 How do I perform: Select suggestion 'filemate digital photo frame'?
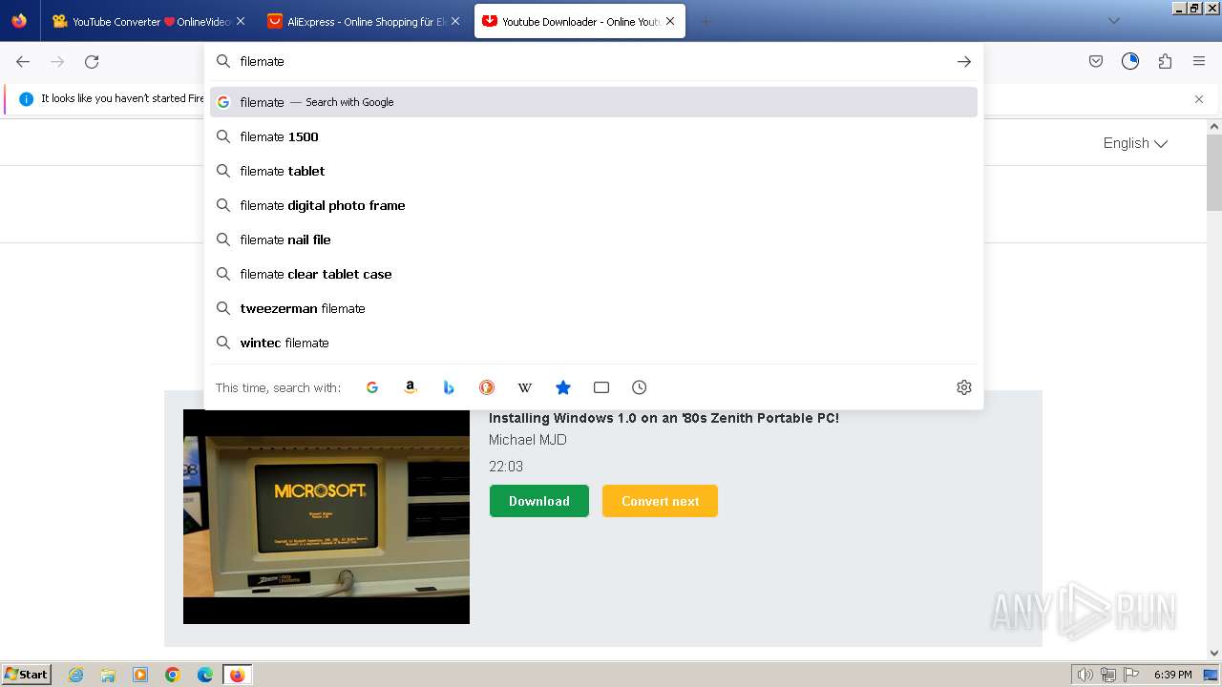(x=594, y=205)
